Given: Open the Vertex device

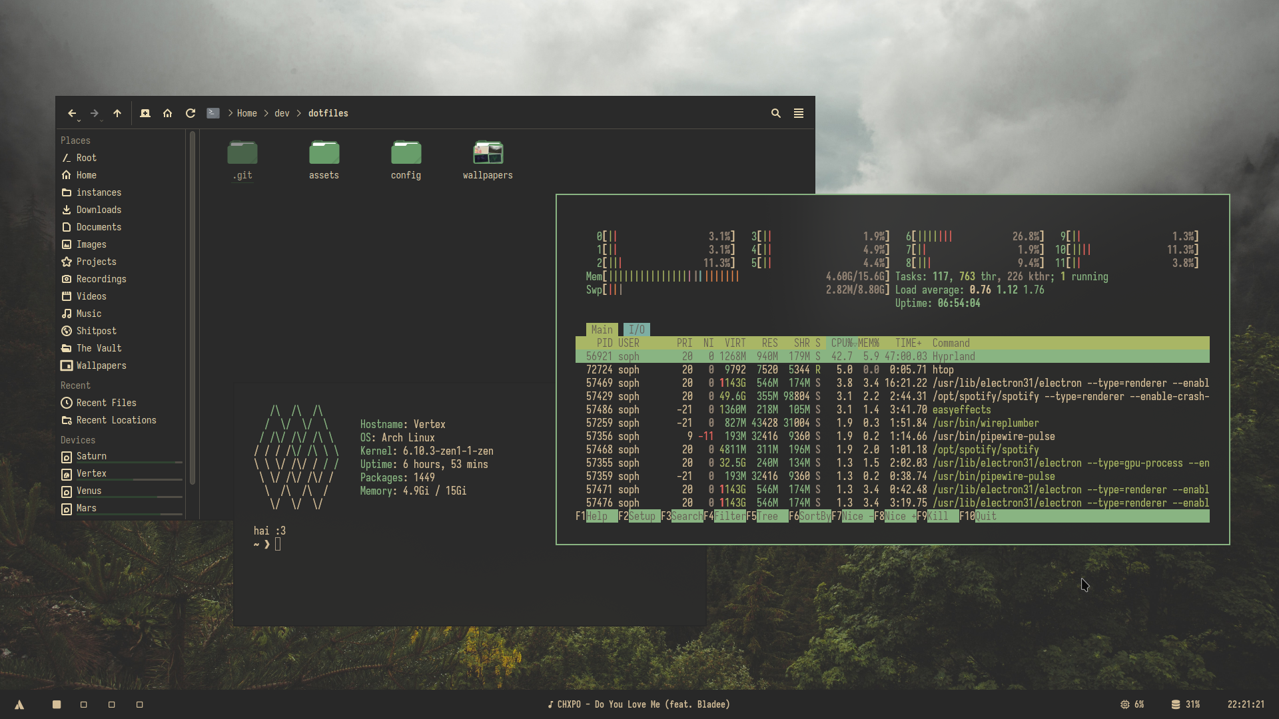Looking at the screenshot, I should pos(120,474).
